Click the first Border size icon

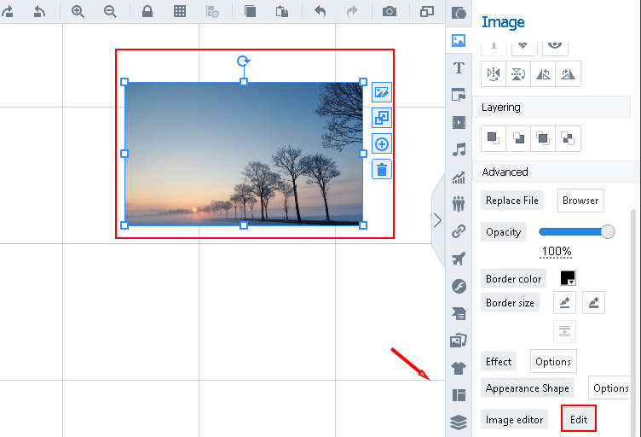click(x=564, y=303)
